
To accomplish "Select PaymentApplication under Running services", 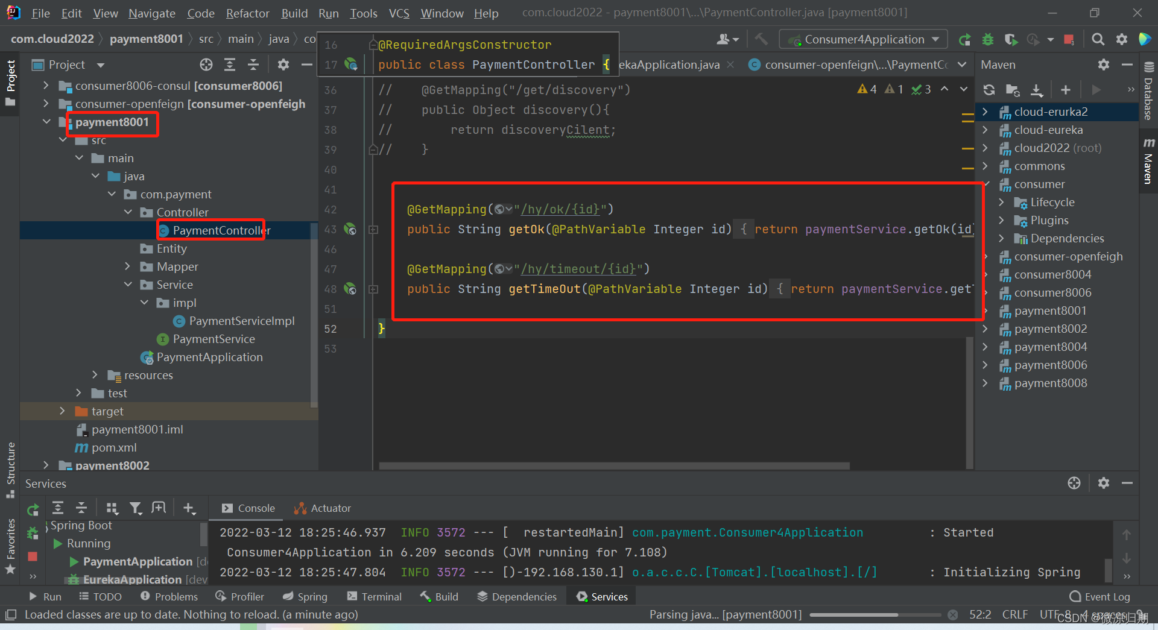I will [137, 561].
